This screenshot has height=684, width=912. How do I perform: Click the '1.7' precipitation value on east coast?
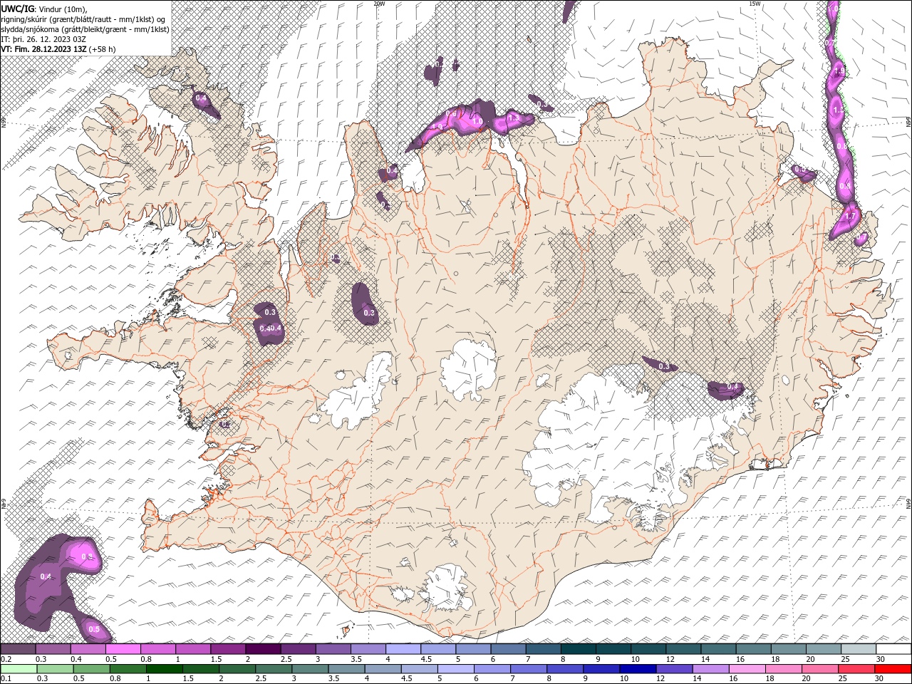coord(850,216)
